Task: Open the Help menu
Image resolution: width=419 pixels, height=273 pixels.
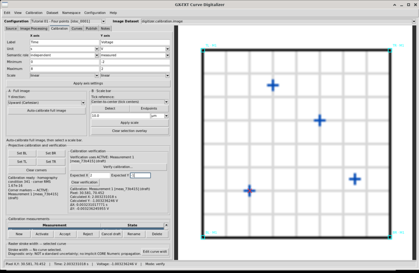Action: [x=113, y=13]
